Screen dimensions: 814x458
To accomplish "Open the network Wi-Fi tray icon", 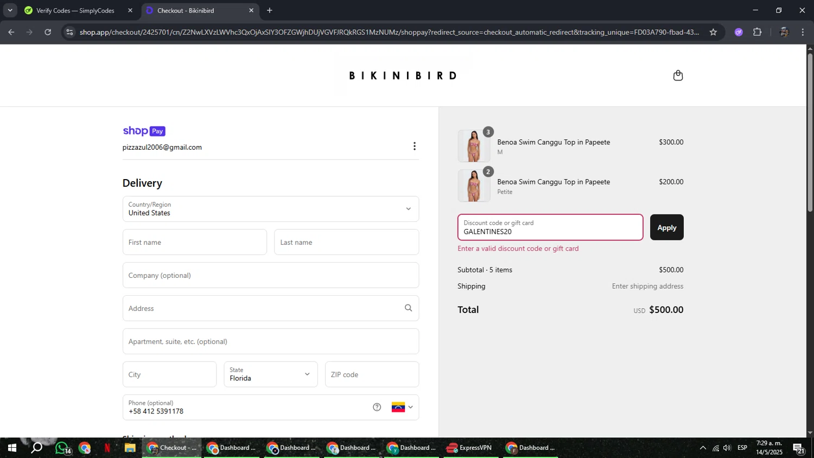I will (716, 448).
